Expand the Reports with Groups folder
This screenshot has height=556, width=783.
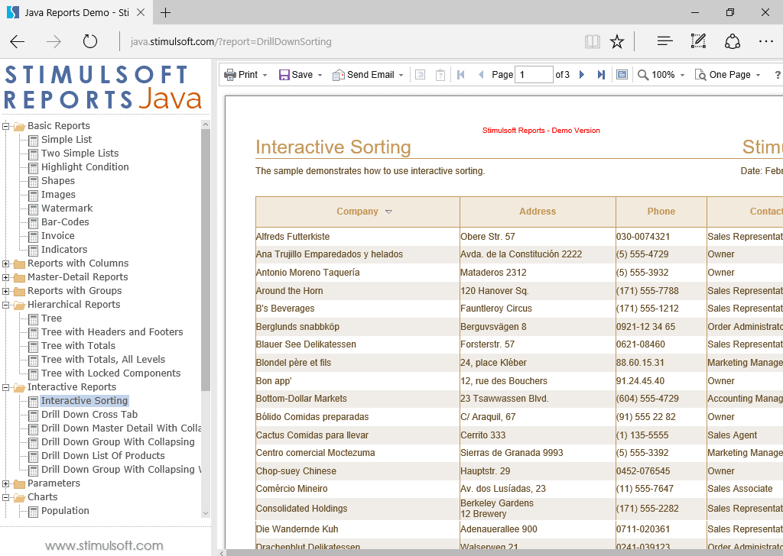[5, 291]
